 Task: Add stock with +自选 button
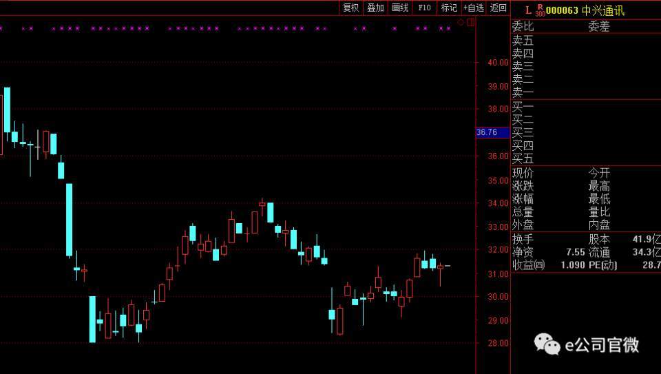[x=474, y=8]
